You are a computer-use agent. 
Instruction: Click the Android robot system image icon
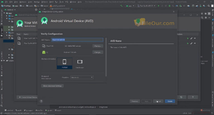click(x=44, y=52)
